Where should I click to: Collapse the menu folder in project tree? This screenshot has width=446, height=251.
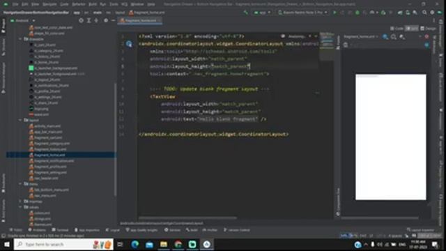(20, 184)
